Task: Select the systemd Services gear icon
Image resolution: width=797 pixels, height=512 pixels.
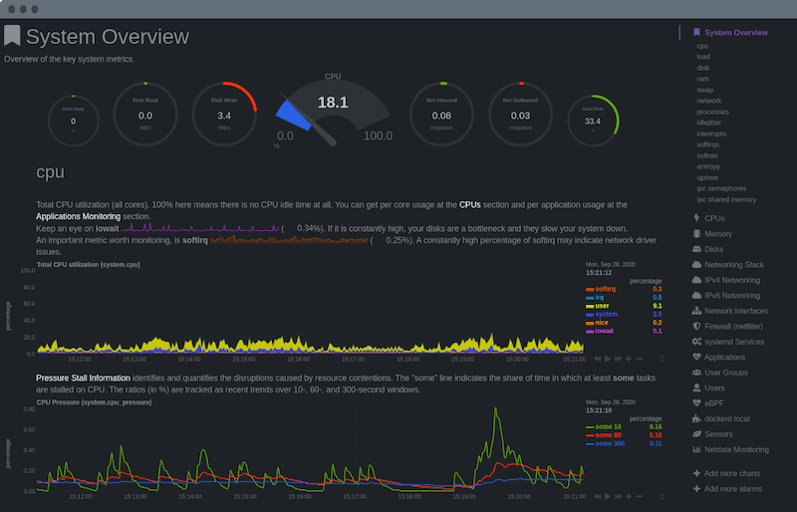Action: pyautogui.click(x=696, y=342)
